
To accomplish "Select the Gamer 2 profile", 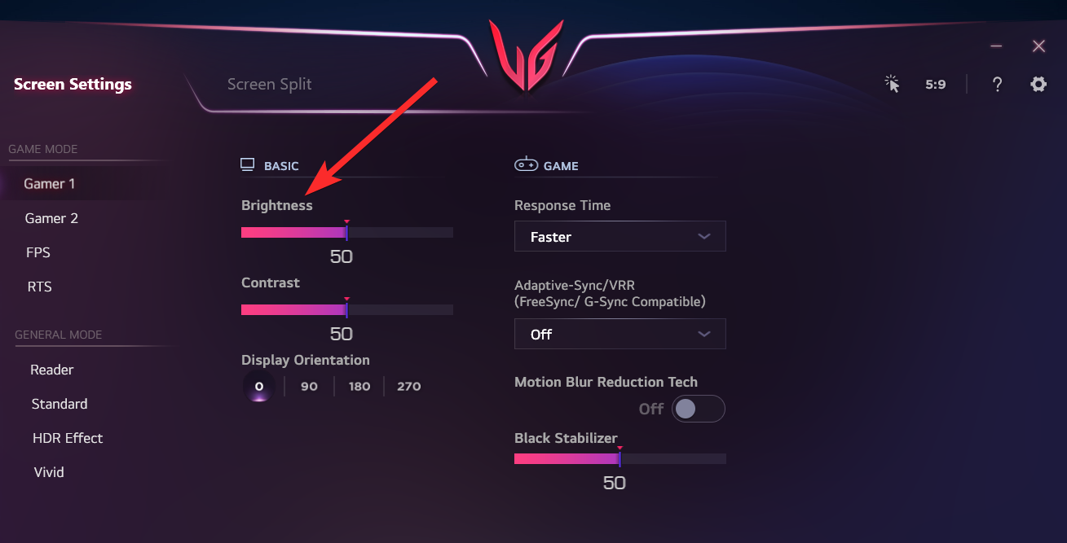I will pyautogui.click(x=51, y=217).
